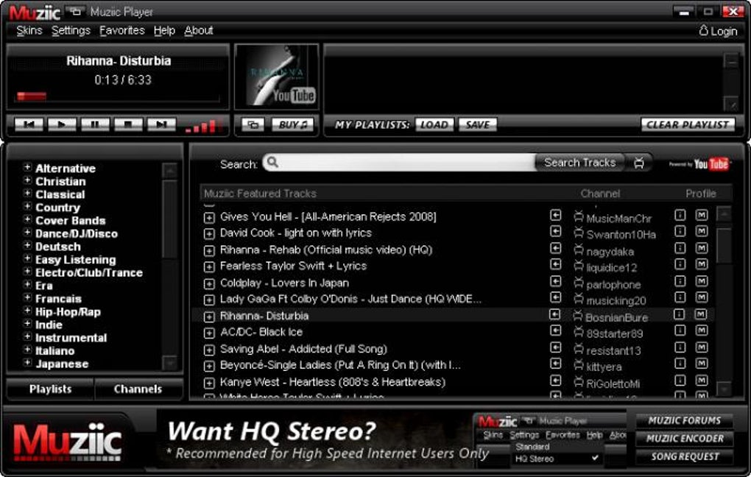This screenshot has width=751, height=477.
Task: Click M profile icon on David Cook row
Action: tap(702, 231)
